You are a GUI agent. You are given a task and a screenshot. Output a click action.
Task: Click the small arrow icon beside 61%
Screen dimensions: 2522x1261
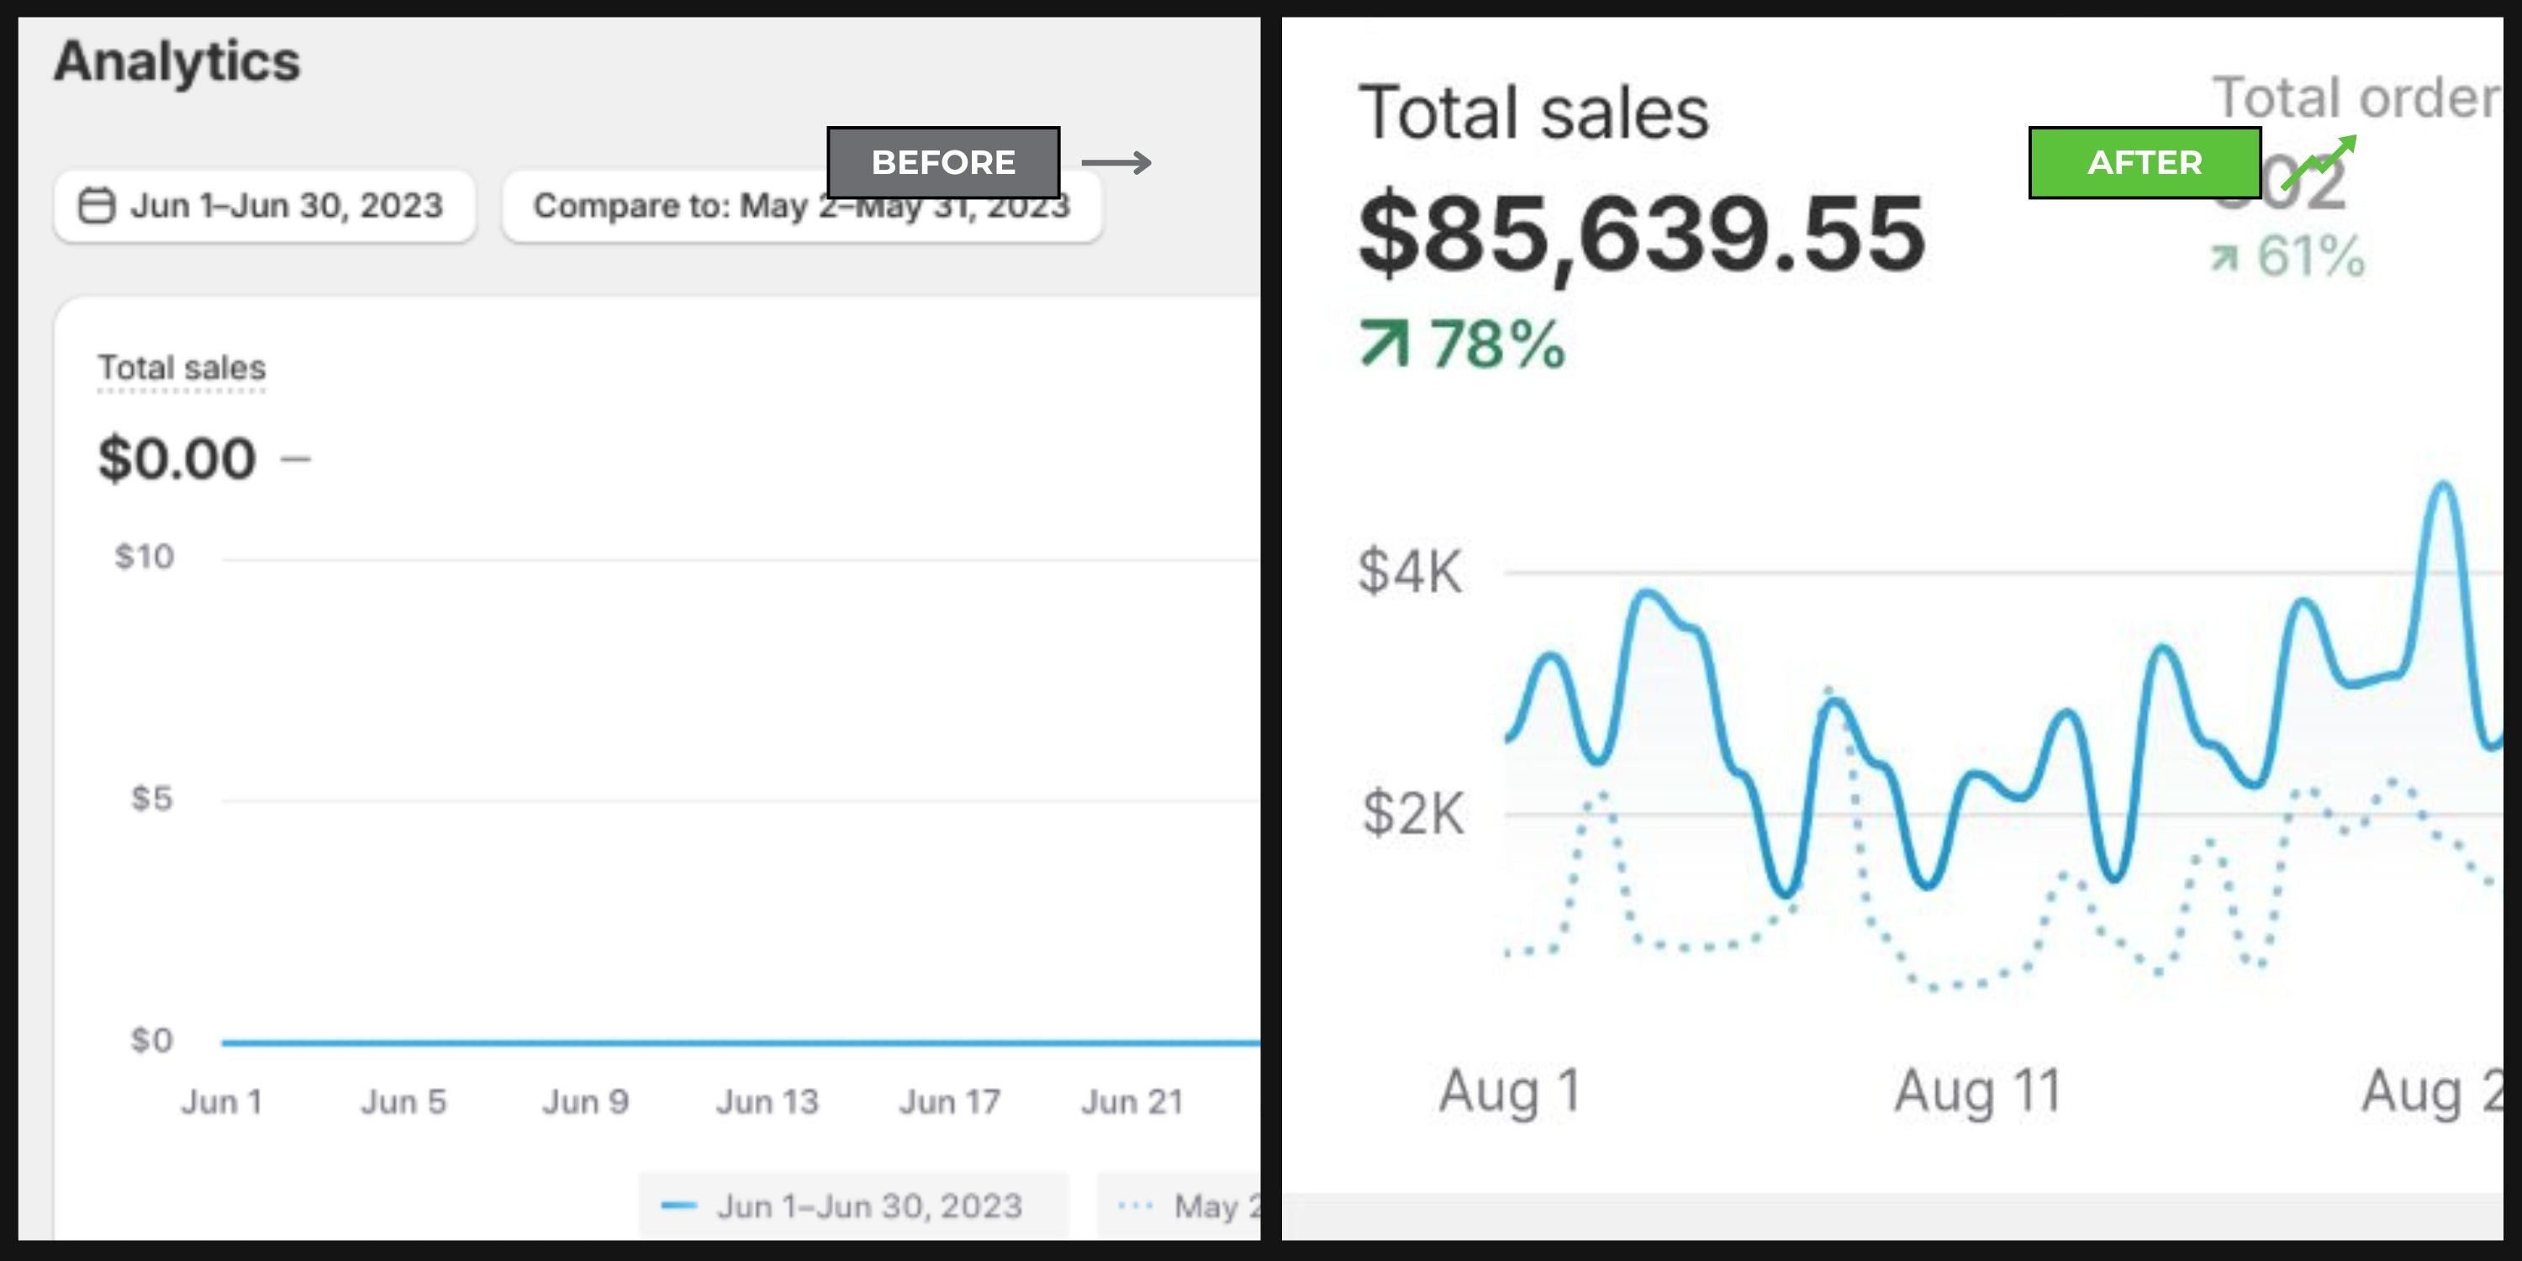tap(2224, 258)
